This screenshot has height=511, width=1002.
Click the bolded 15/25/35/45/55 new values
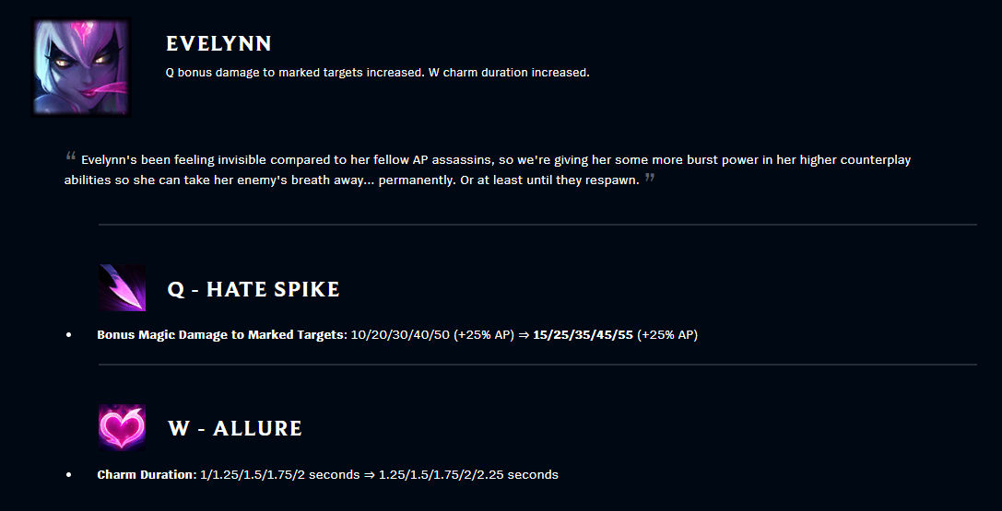tap(583, 335)
